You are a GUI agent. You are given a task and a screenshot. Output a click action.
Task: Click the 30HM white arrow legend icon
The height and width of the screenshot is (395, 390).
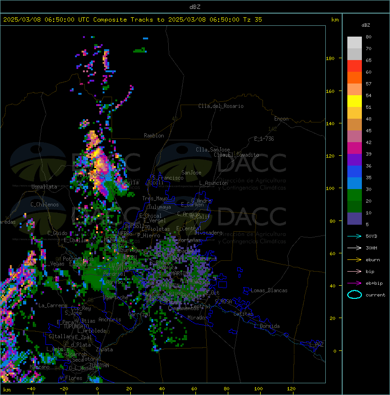click(x=354, y=248)
